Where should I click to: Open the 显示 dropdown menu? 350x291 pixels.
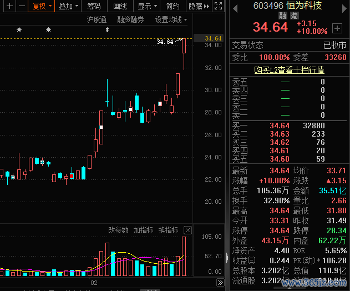146,6
